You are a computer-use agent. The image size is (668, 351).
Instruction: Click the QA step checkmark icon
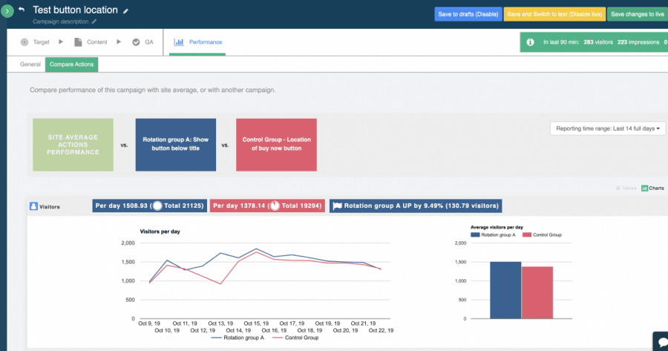pyautogui.click(x=136, y=42)
